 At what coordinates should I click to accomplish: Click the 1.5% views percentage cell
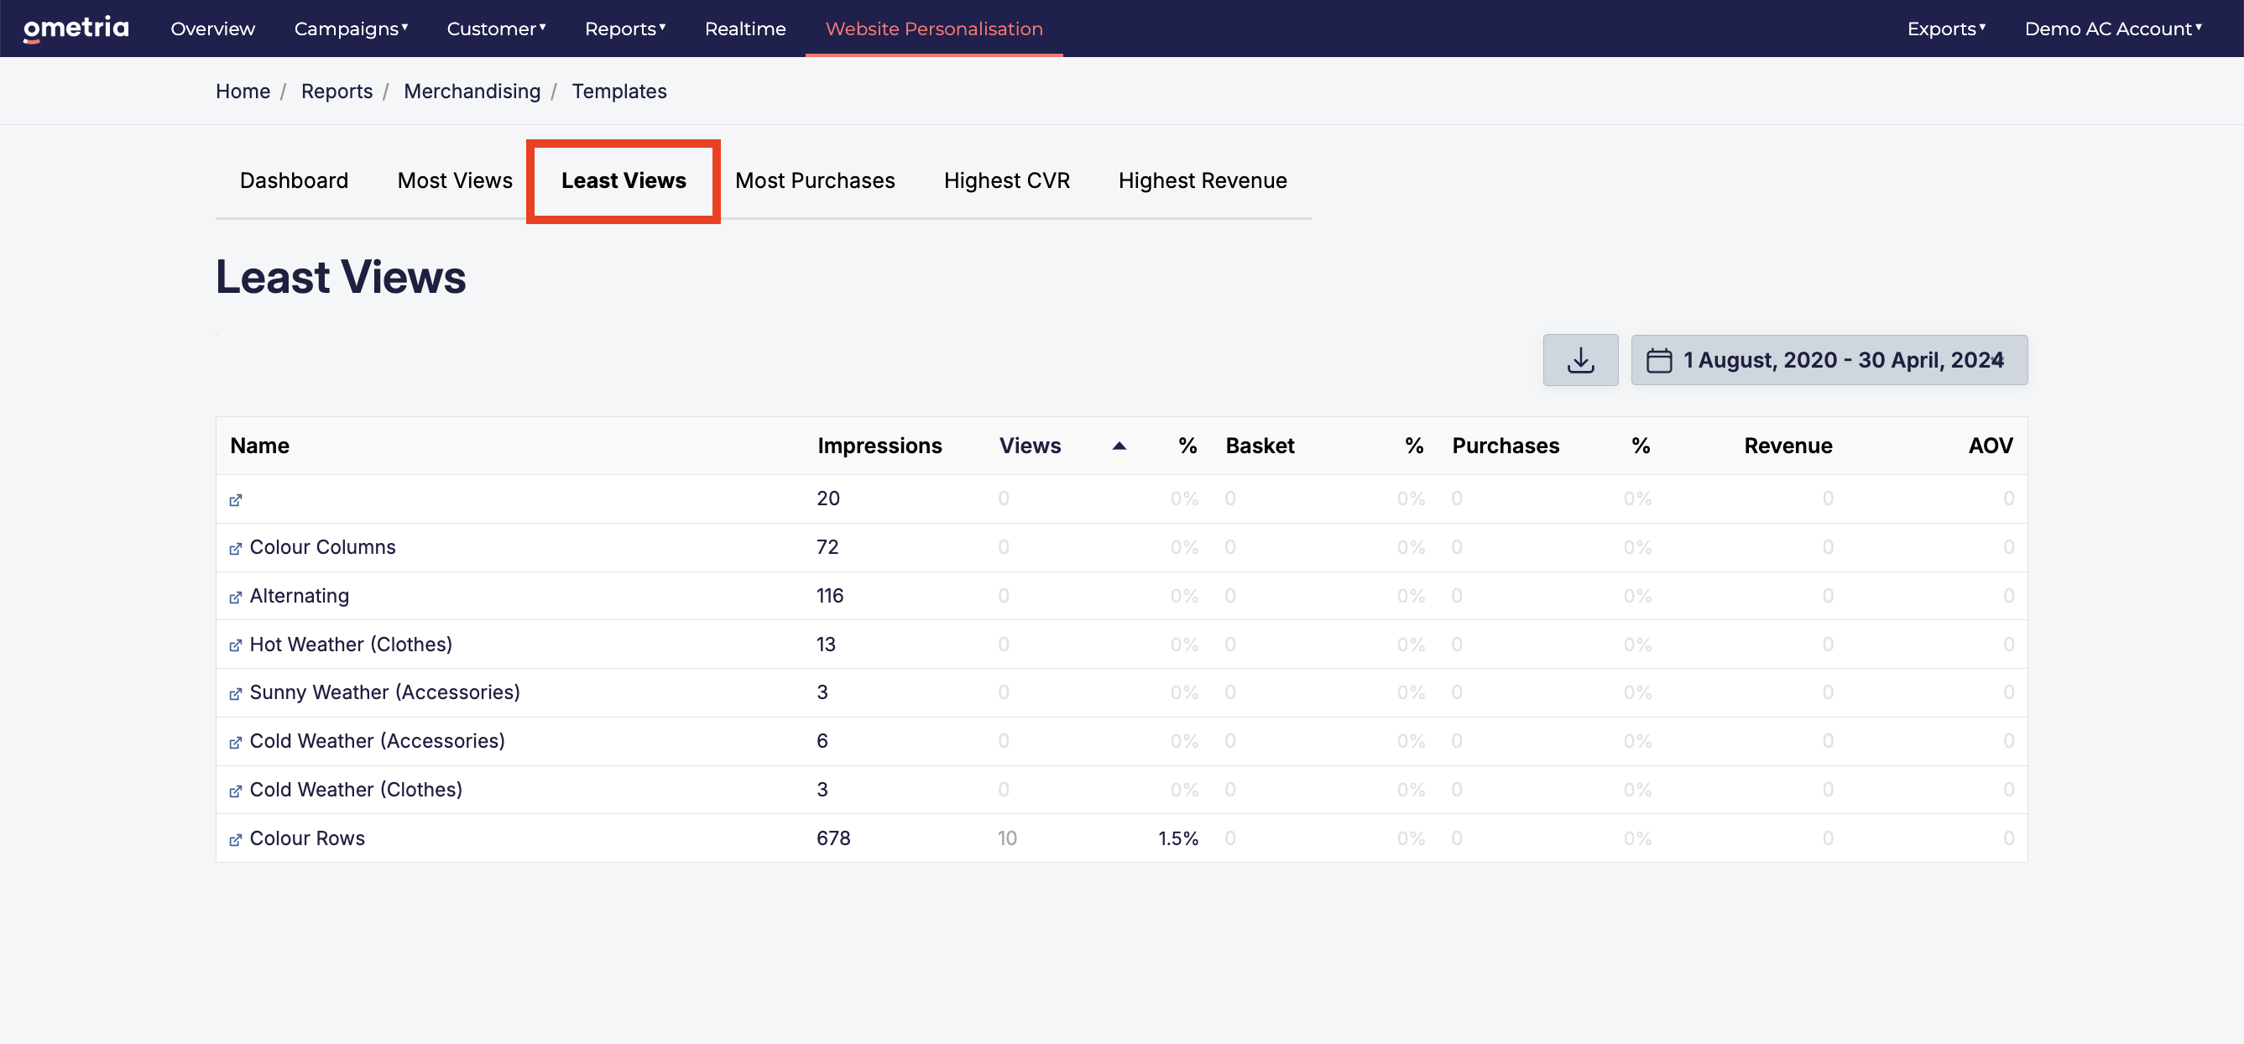click(x=1177, y=838)
